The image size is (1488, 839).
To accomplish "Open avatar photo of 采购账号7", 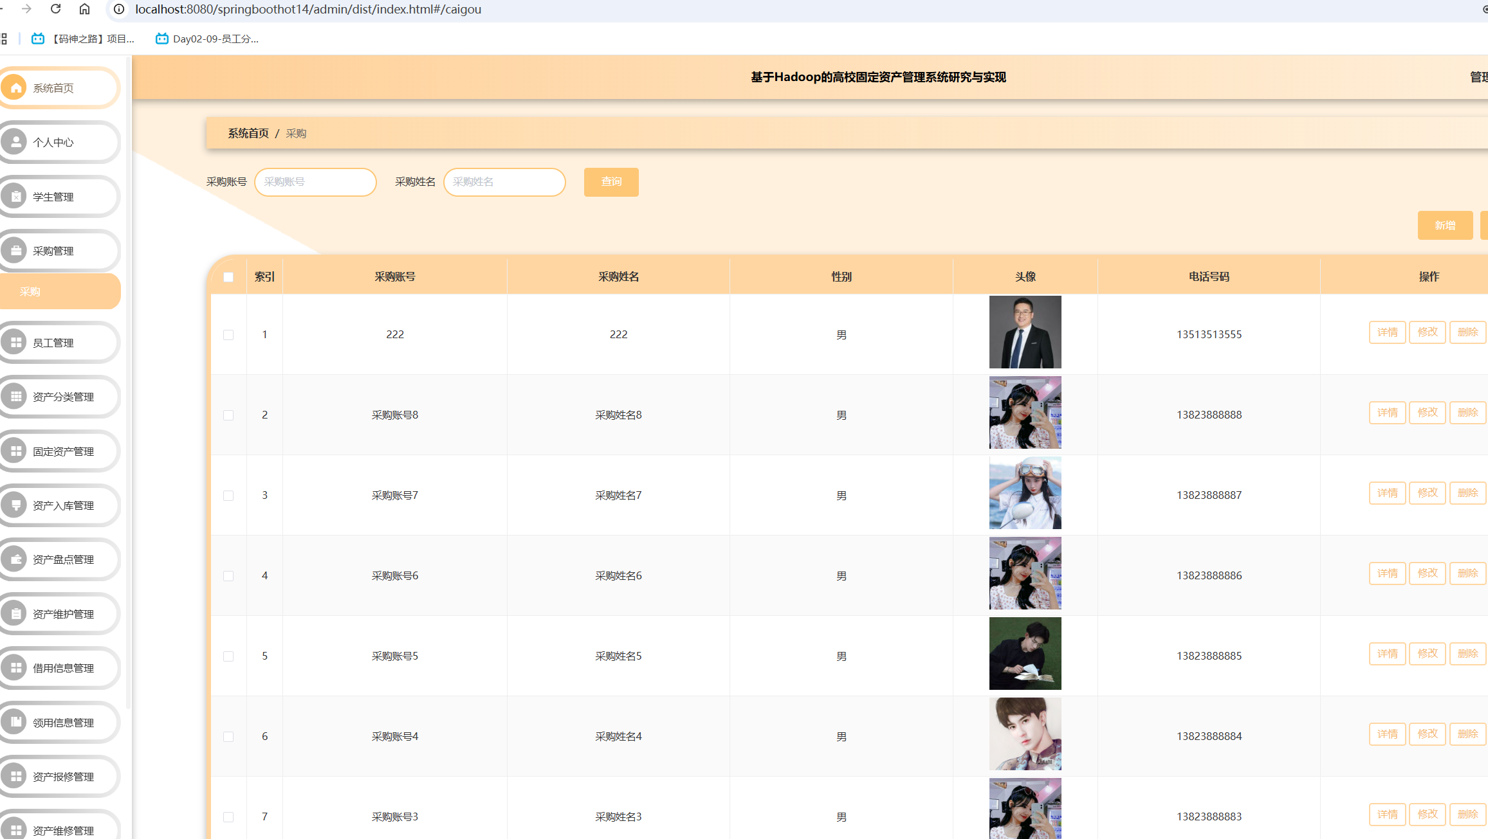I will click(x=1025, y=492).
